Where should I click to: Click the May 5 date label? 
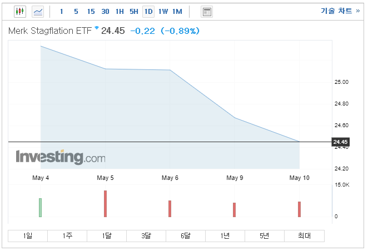[105, 178]
